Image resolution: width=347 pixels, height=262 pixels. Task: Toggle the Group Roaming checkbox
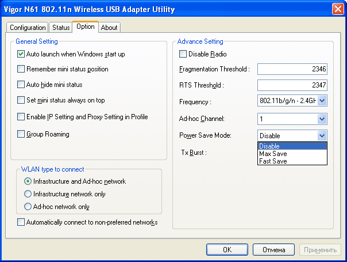pos(21,134)
